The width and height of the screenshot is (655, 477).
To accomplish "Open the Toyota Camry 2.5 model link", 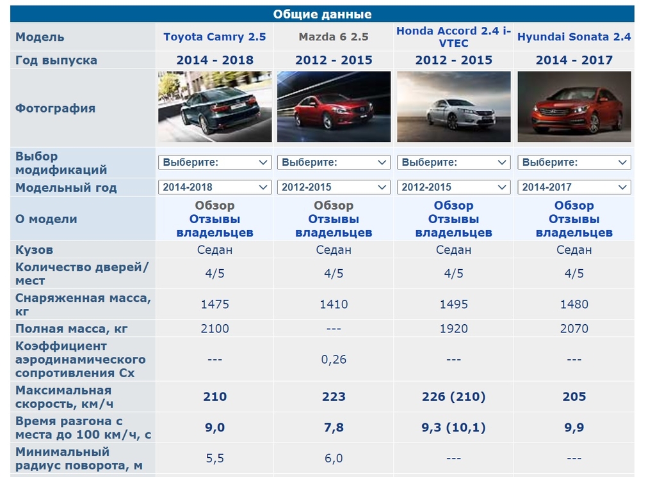I will click(214, 36).
